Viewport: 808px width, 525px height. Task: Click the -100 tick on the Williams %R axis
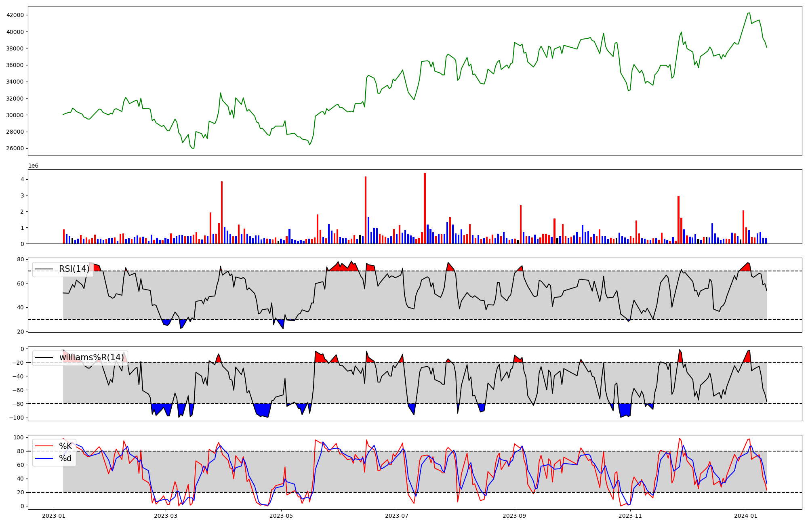pos(17,418)
